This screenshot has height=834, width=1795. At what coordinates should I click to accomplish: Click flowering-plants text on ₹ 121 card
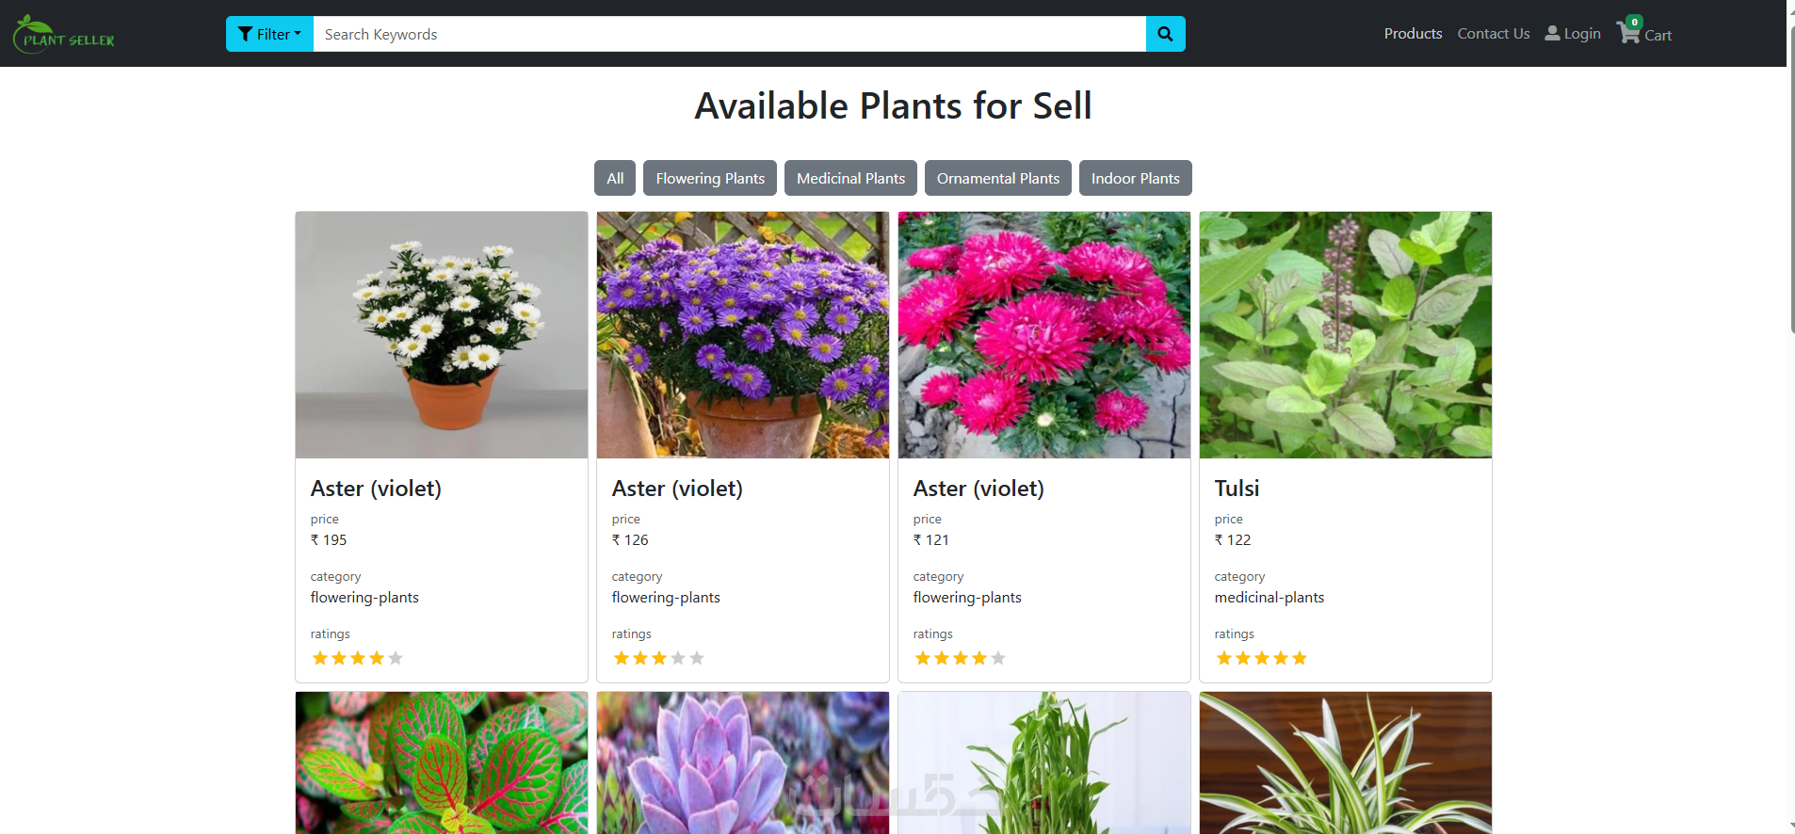(967, 598)
